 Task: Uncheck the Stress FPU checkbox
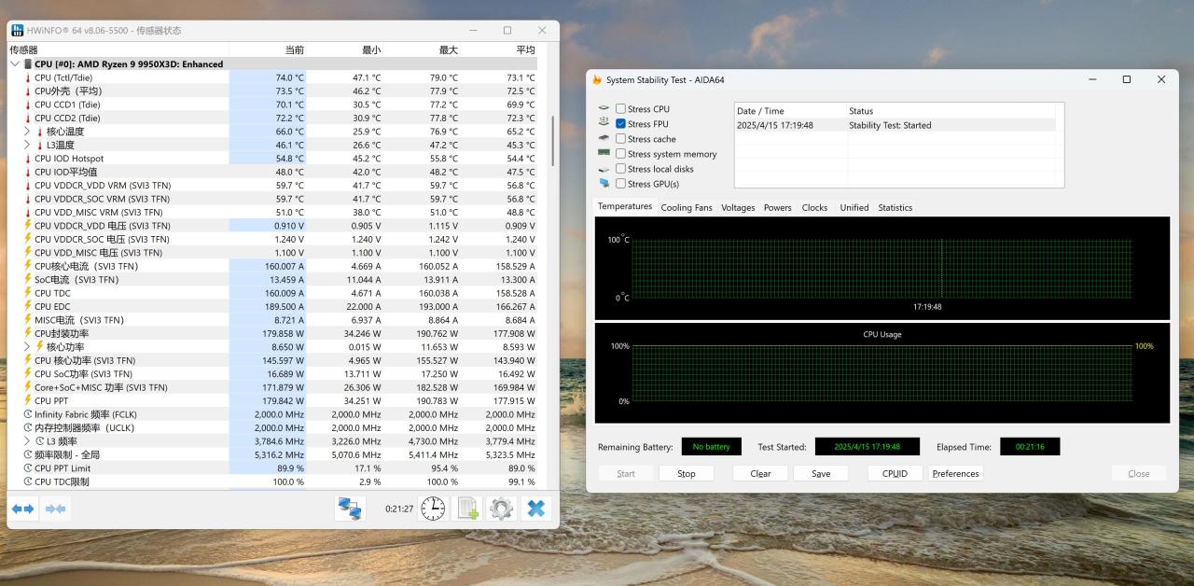[620, 123]
